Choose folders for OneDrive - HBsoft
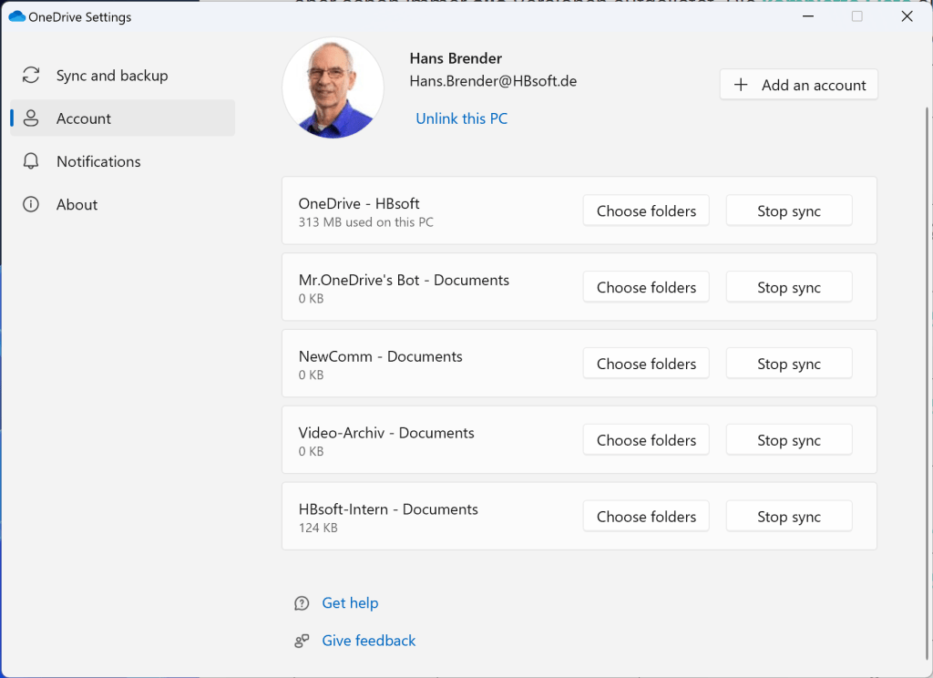 (x=646, y=211)
